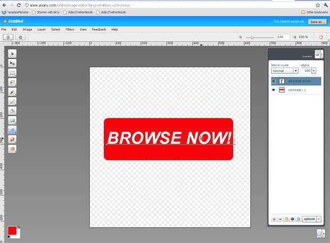This screenshot has width=330, height=243.
Task: Click the zoom percentage input field
Action: point(283,37)
